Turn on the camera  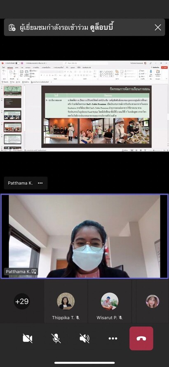point(28,338)
